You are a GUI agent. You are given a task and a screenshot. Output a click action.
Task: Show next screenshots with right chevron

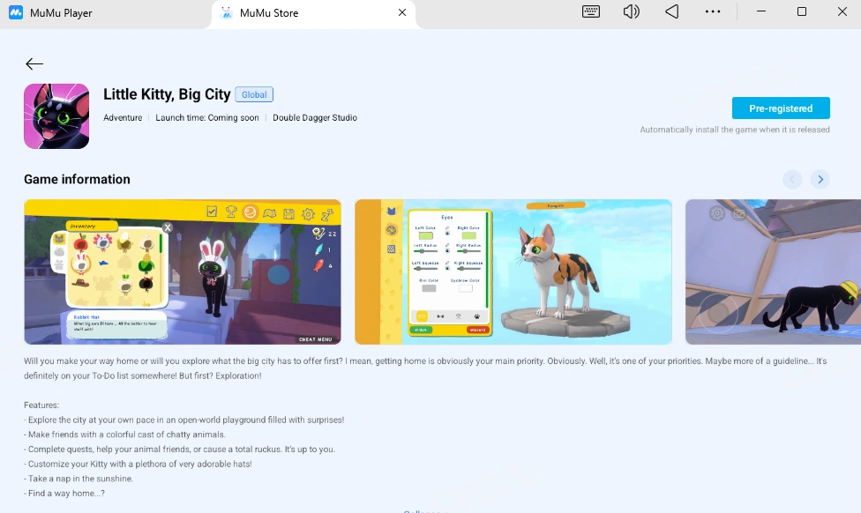point(820,180)
